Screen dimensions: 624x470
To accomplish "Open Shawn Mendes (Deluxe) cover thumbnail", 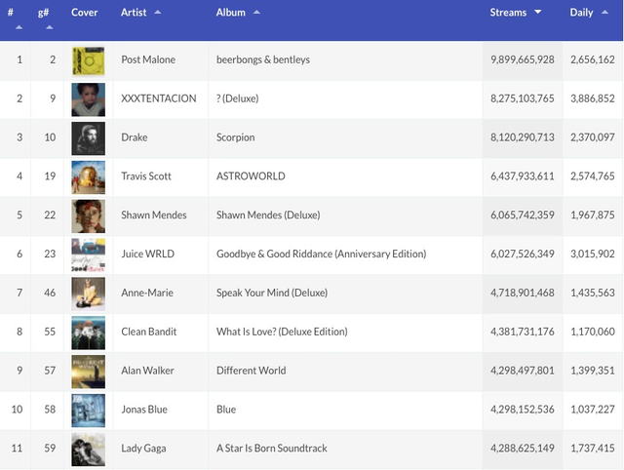I will pos(89,216).
